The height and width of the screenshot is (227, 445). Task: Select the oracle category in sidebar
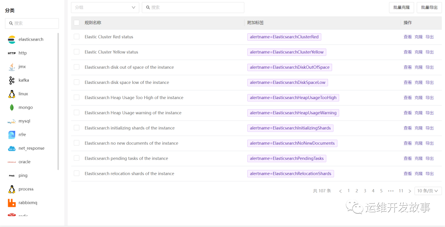click(x=24, y=162)
